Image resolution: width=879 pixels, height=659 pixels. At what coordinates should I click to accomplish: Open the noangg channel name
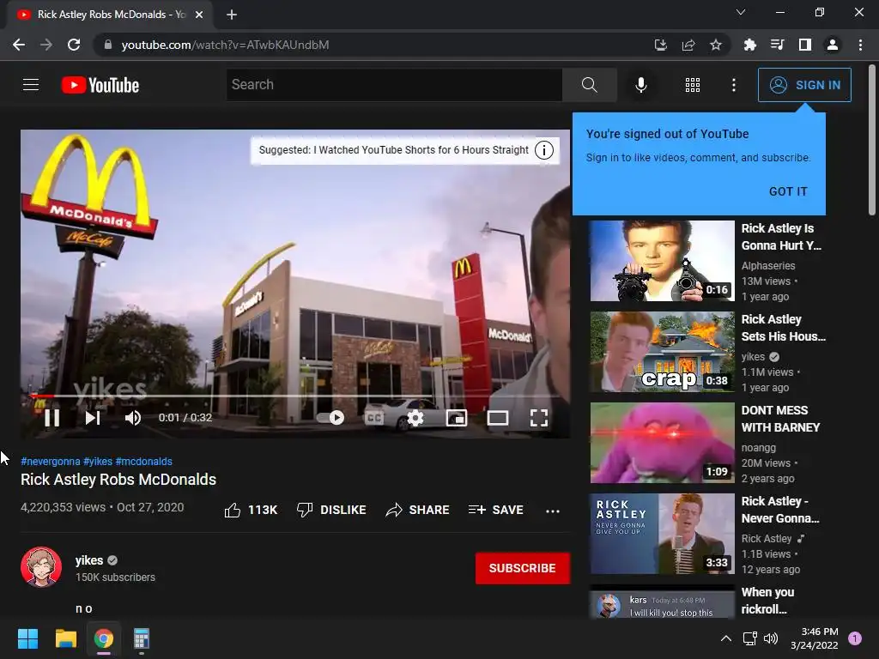point(759,448)
